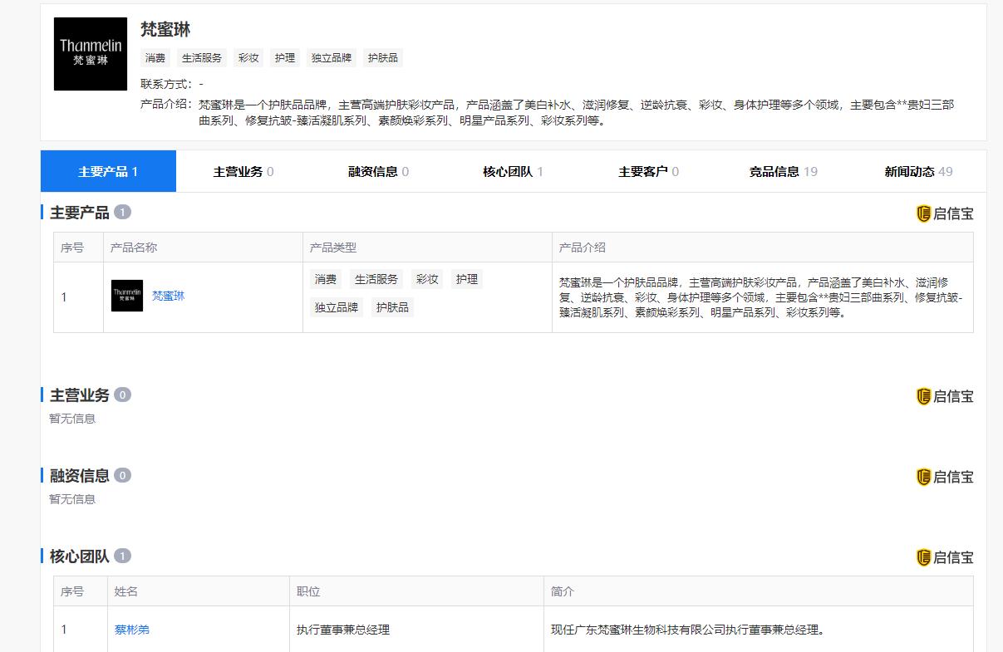The height and width of the screenshot is (652, 1003).
Task: Click the 生活服务 tag in header
Action: click(x=202, y=58)
